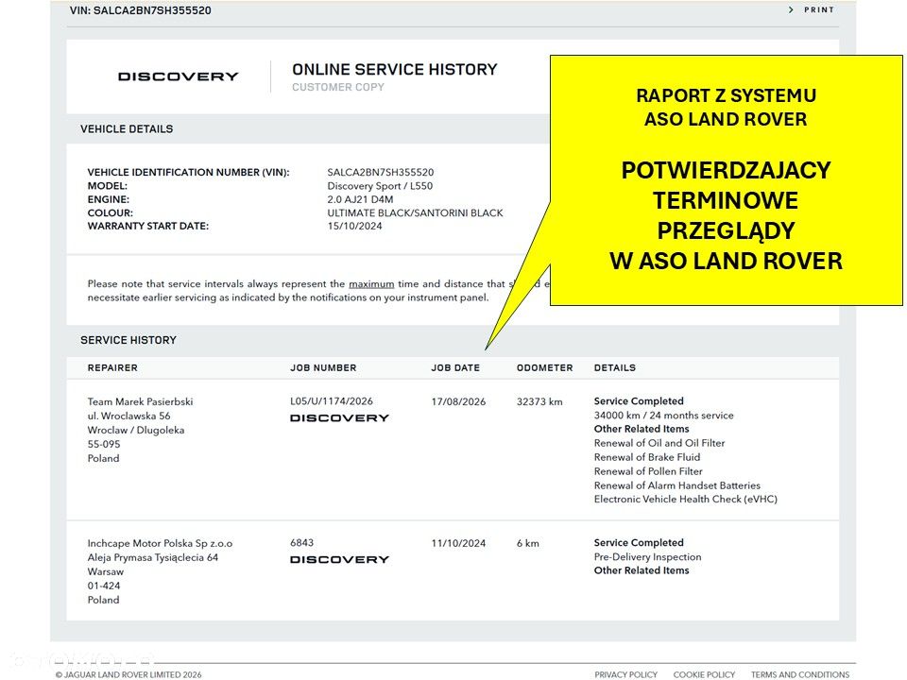Click the underlined word 'maximum'
This screenshot has height=680, width=907.
click(371, 284)
